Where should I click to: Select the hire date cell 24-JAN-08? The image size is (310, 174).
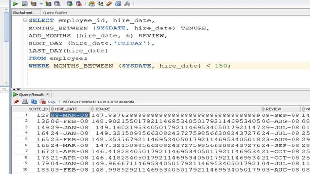click(x=70, y=133)
